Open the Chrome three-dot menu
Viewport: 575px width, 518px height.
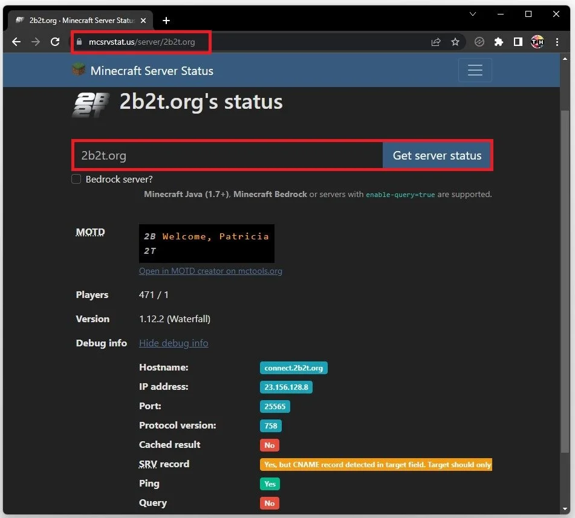coord(557,42)
